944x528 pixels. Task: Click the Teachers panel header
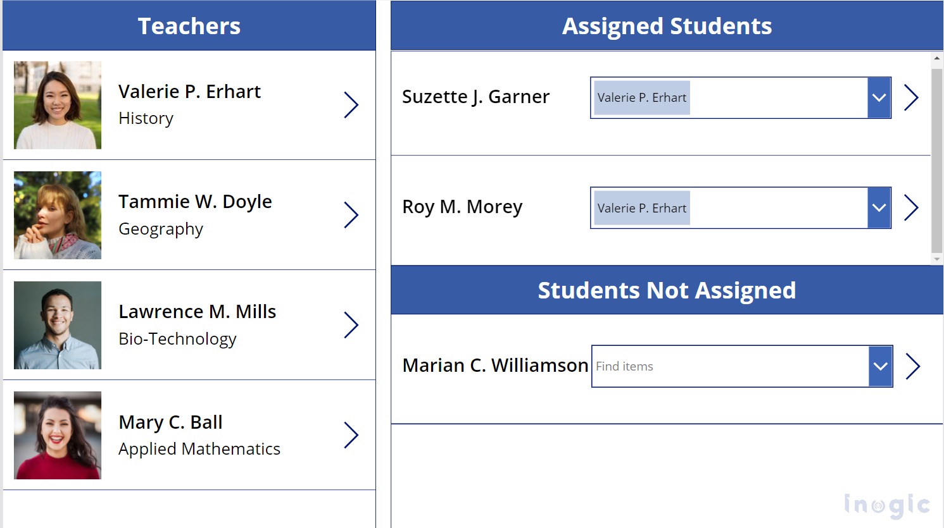(x=189, y=26)
